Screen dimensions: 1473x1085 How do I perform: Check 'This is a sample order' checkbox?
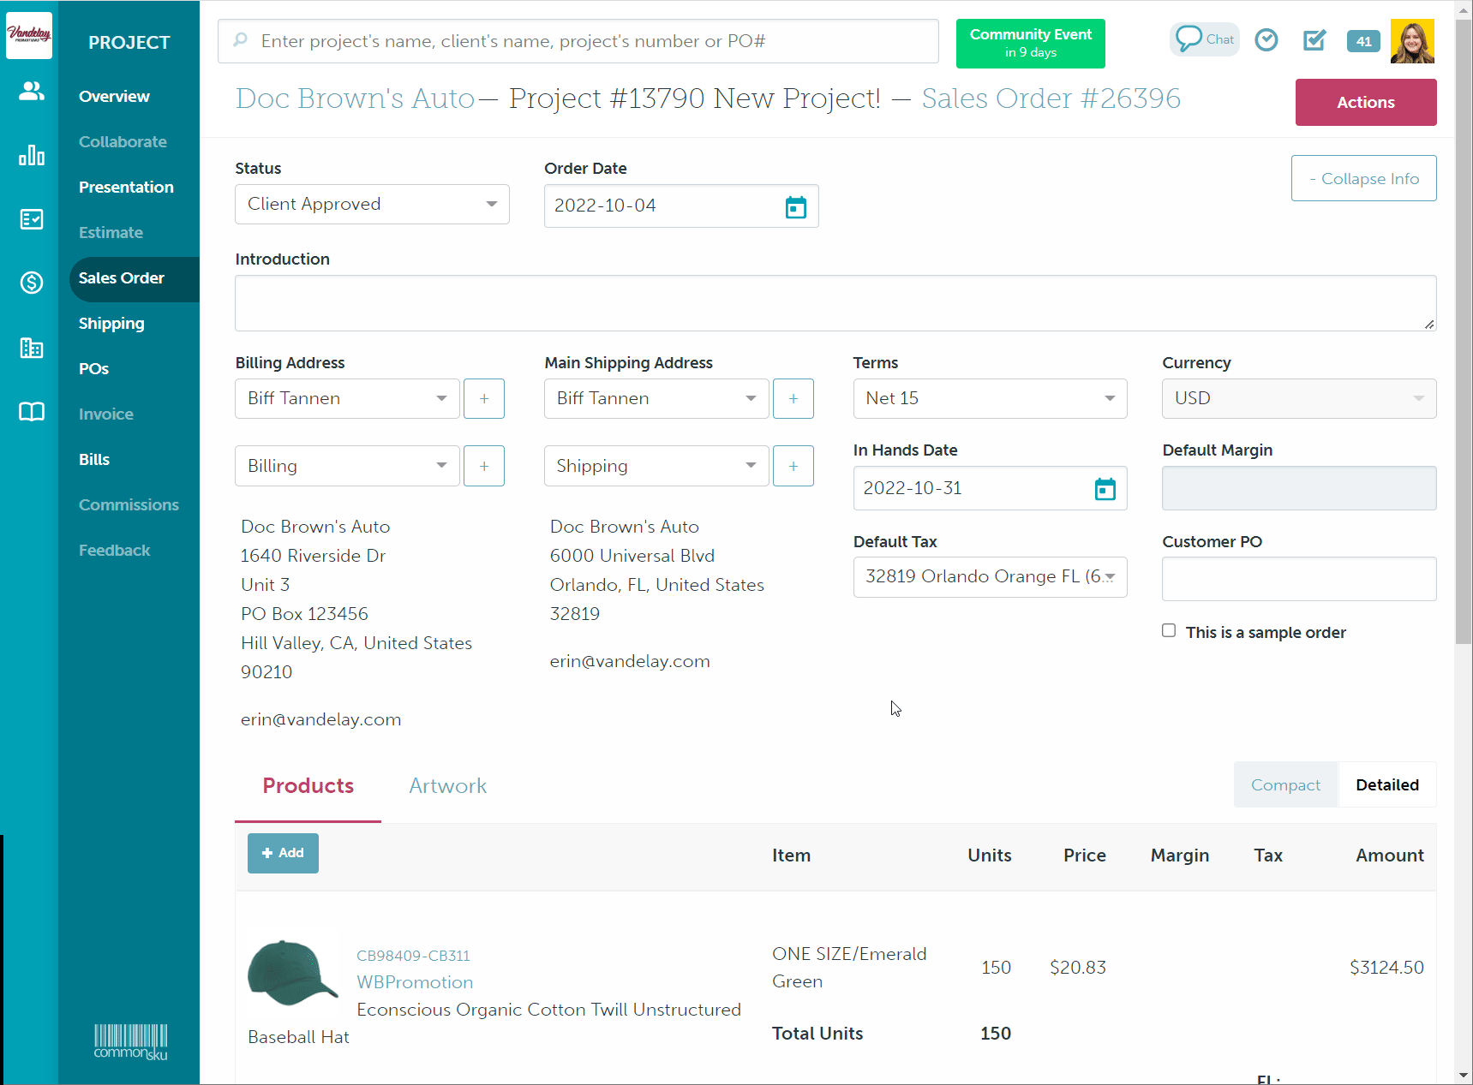(1169, 631)
